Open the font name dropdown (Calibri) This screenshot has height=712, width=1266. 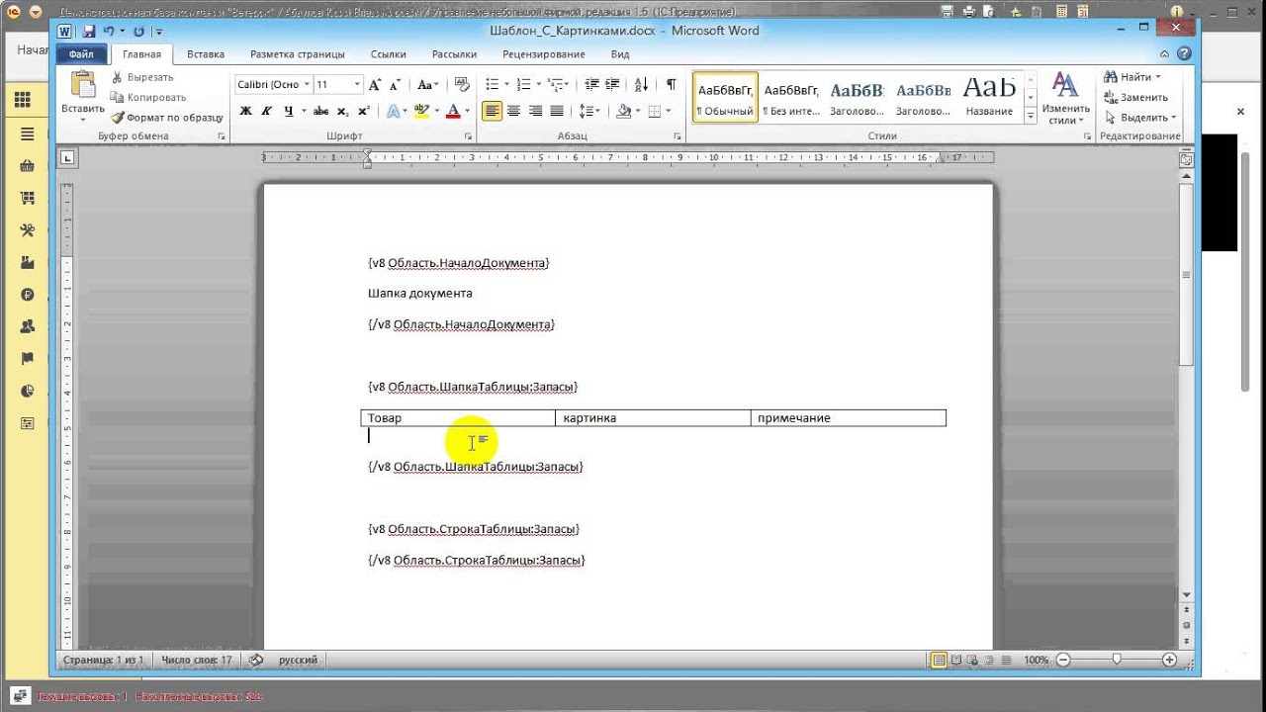(x=307, y=85)
